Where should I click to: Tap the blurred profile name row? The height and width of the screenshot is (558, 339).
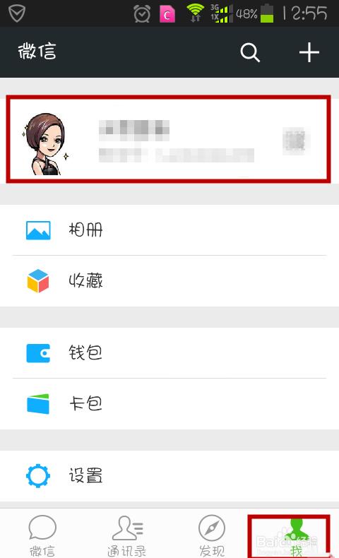pos(169,140)
